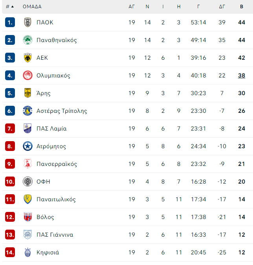This screenshot has width=253, height=265.
Task: Sort table by the # rank arrow
Action: point(12,7)
